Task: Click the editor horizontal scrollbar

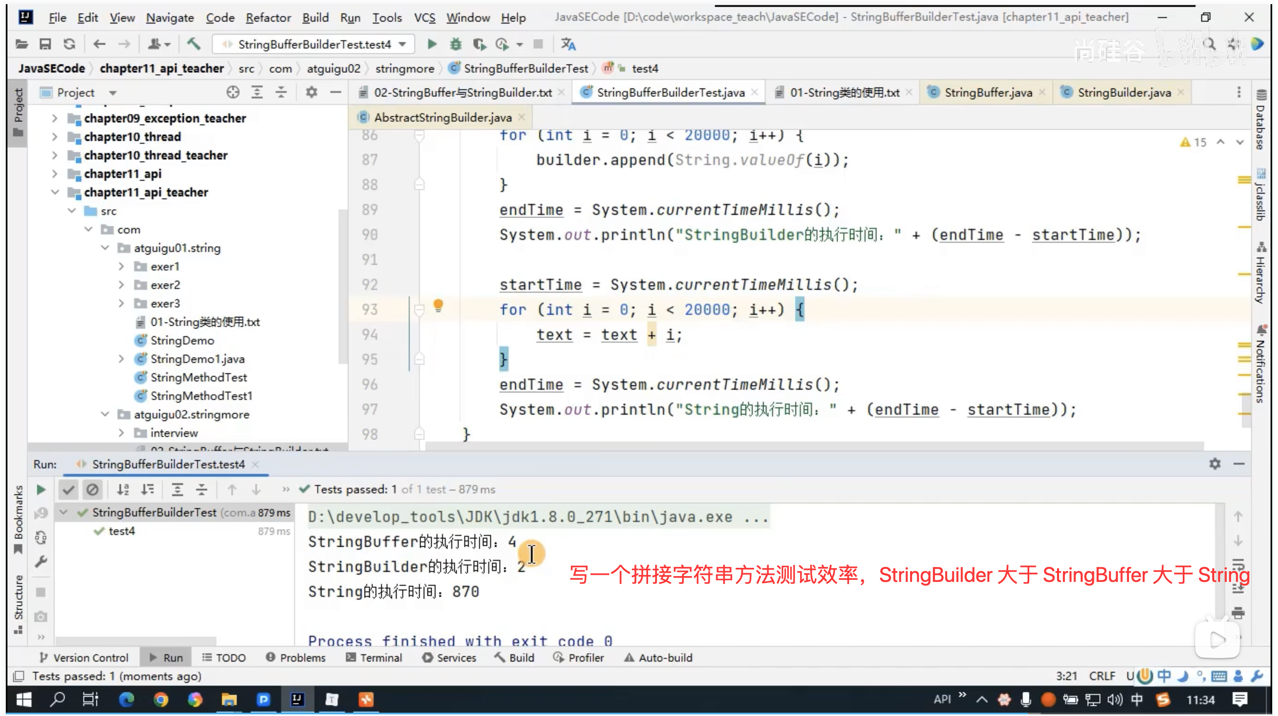Action: pos(814,446)
